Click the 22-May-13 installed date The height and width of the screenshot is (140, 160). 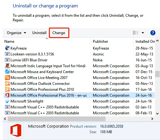point(144,54)
